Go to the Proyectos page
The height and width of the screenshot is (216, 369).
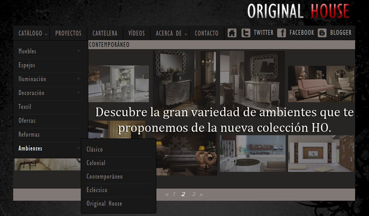68,33
